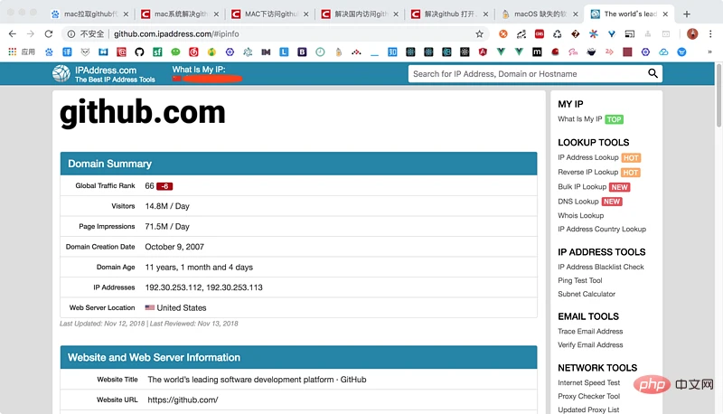
Task: Open the 'Internet Speed Test' link
Action: pos(589,382)
